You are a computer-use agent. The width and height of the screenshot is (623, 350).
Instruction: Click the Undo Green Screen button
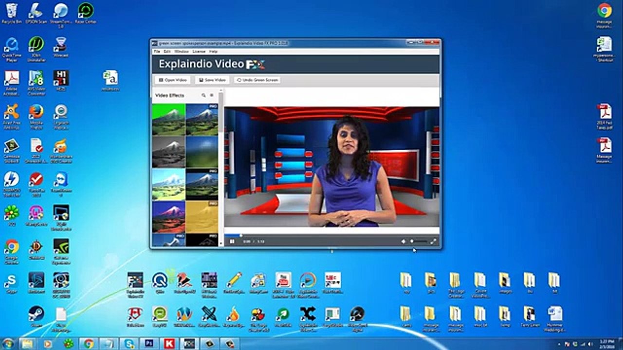pos(257,80)
